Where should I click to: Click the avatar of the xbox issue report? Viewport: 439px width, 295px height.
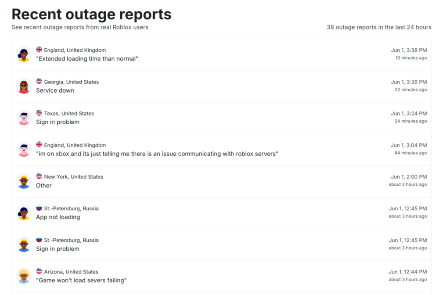click(24, 149)
